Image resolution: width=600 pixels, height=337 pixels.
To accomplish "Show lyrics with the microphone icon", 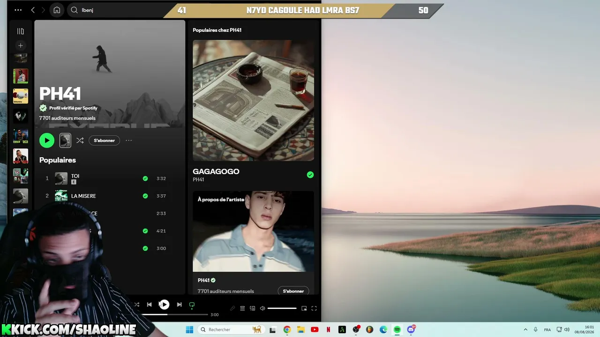I will coord(232,308).
